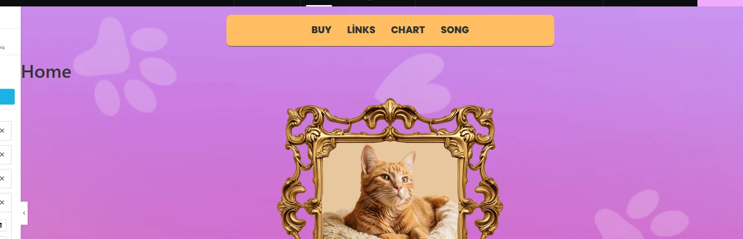Screen dimensions: 743x239
Task: Click the stacked layers icon in sidebar
Action: 2,225
